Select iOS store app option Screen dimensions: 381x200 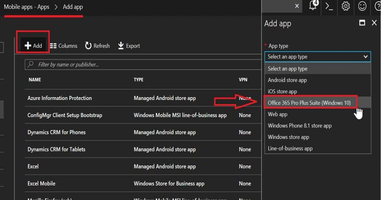click(x=318, y=91)
